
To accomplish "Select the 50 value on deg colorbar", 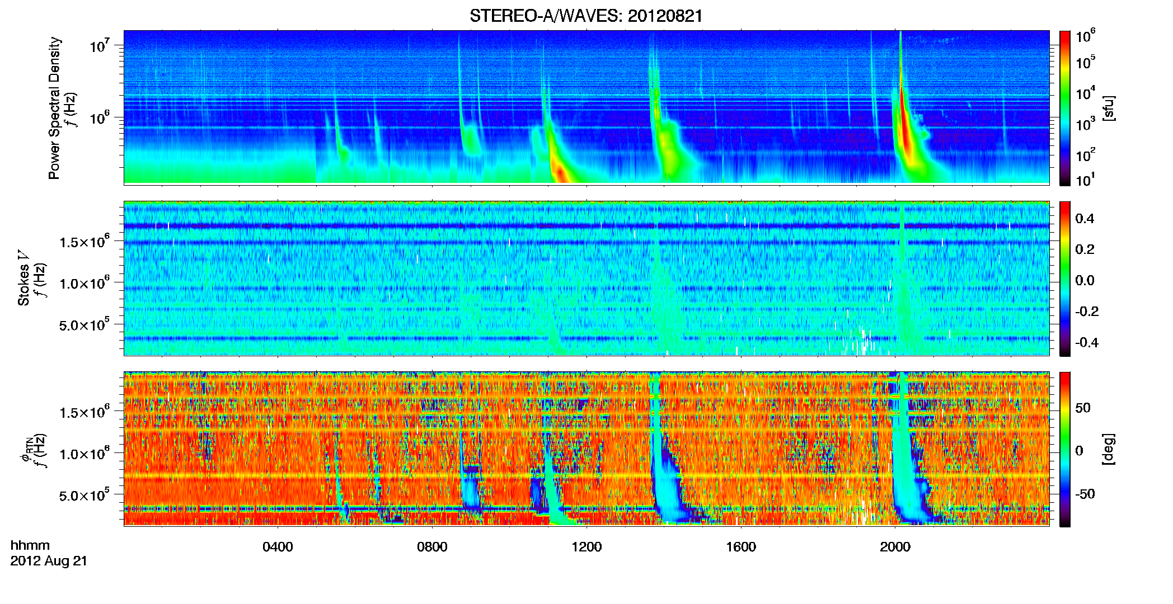I will (x=1083, y=408).
